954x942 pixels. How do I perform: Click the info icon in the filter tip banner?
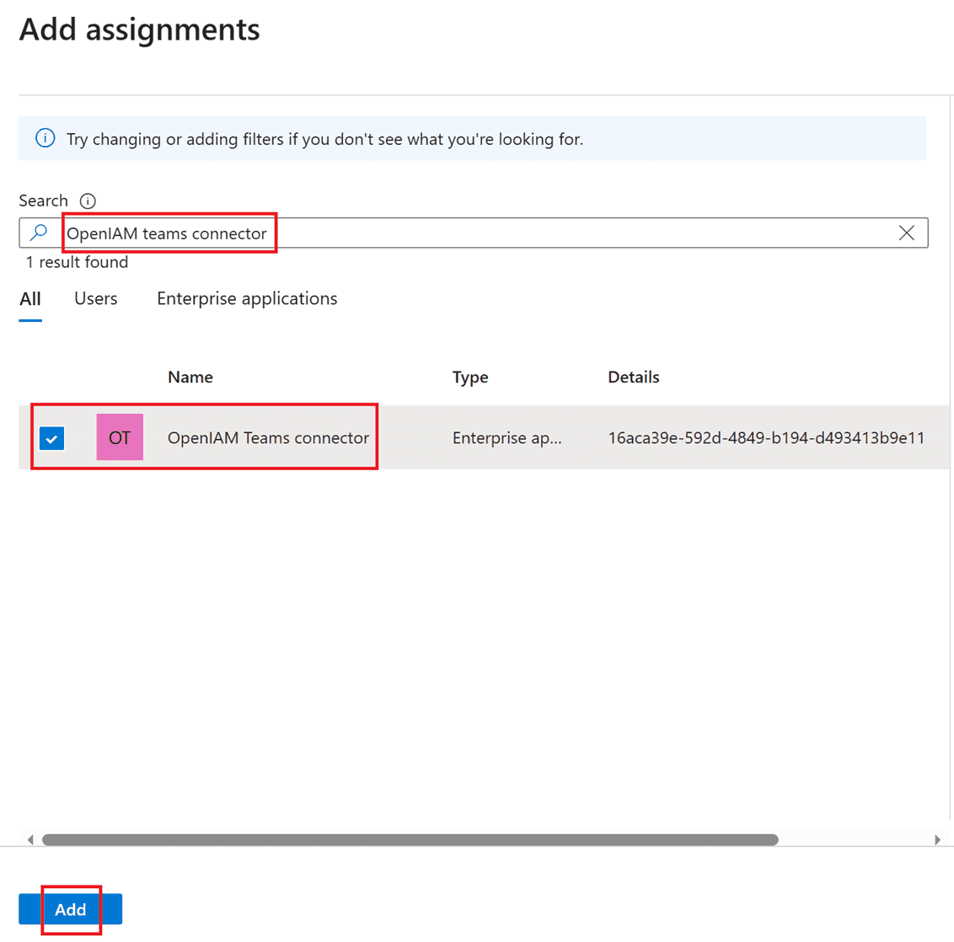pos(46,138)
